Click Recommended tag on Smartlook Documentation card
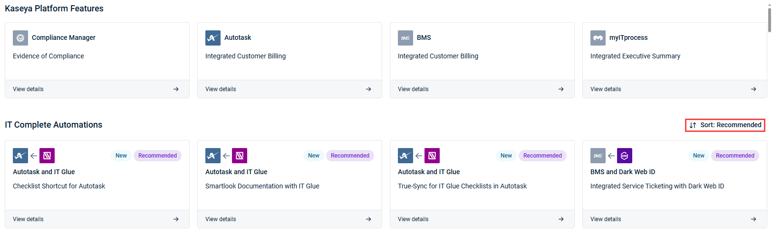Image resolution: width=772 pixels, height=233 pixels. (x=350, y=156)
